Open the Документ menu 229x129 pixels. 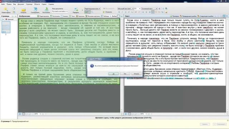pos(21,4)
